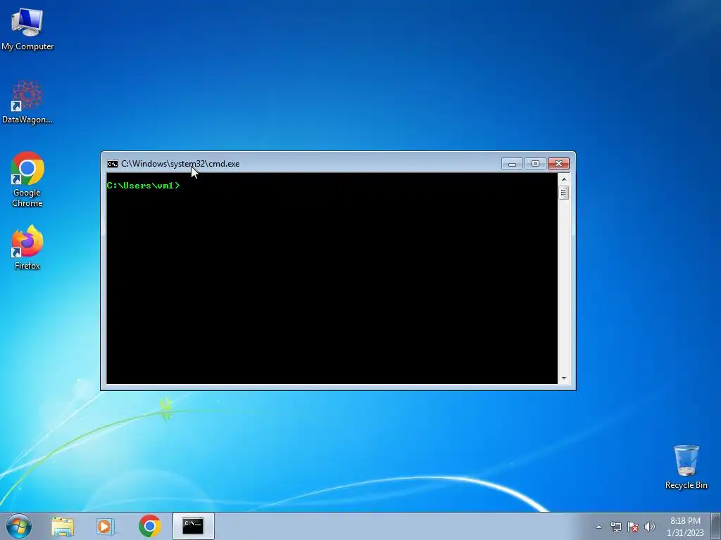Open the volume speaker tray icon

(x=650, y=527)
